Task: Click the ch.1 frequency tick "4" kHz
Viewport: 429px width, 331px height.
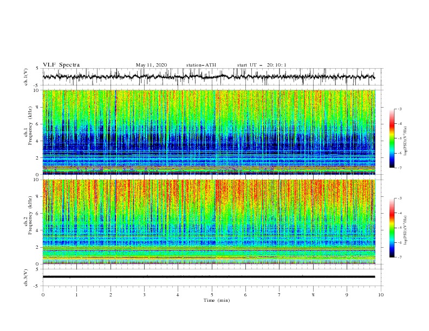Action: pos(37,141)
